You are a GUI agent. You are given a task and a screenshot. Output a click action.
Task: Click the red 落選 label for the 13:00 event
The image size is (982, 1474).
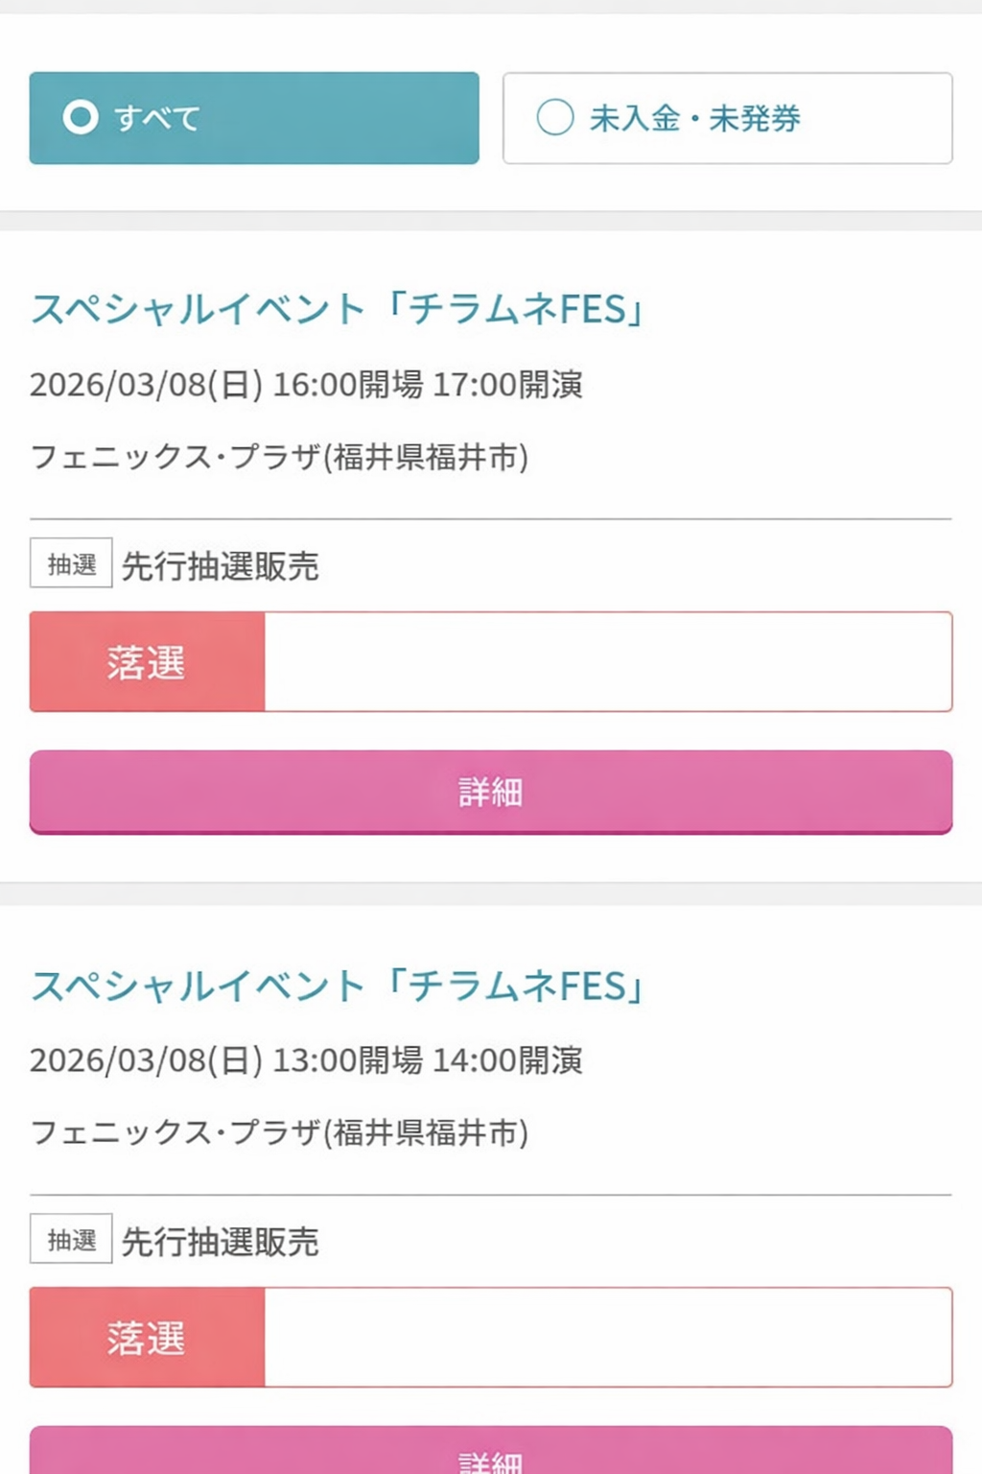(x=147, y=1338)
